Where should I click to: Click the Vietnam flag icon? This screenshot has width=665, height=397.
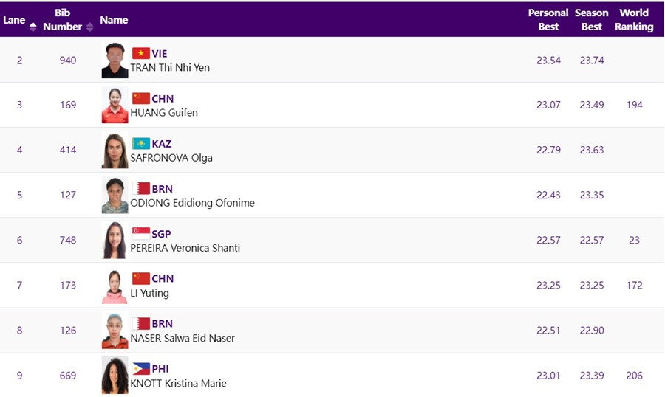pos(140,53)
